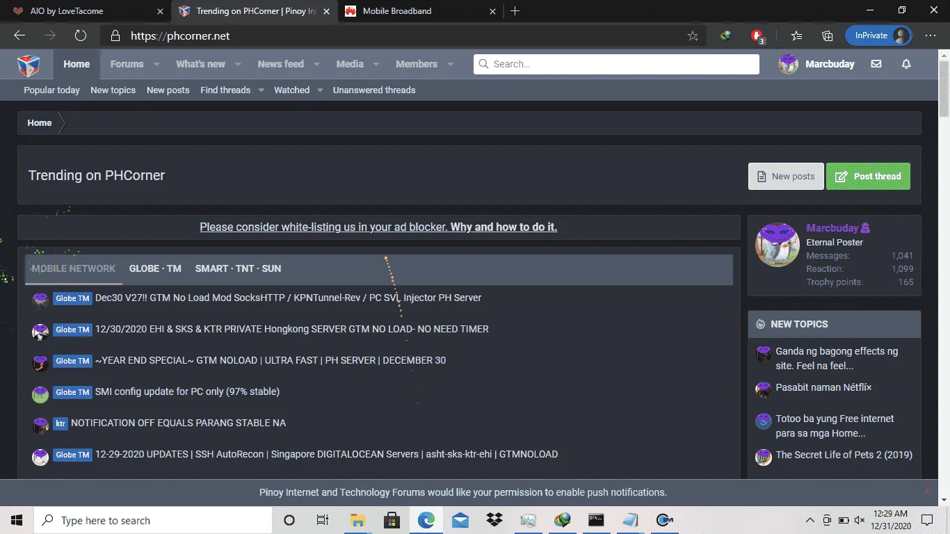
Task: Close the Trending on PHCorner browser tab
Action: click(x=326, y=11)
